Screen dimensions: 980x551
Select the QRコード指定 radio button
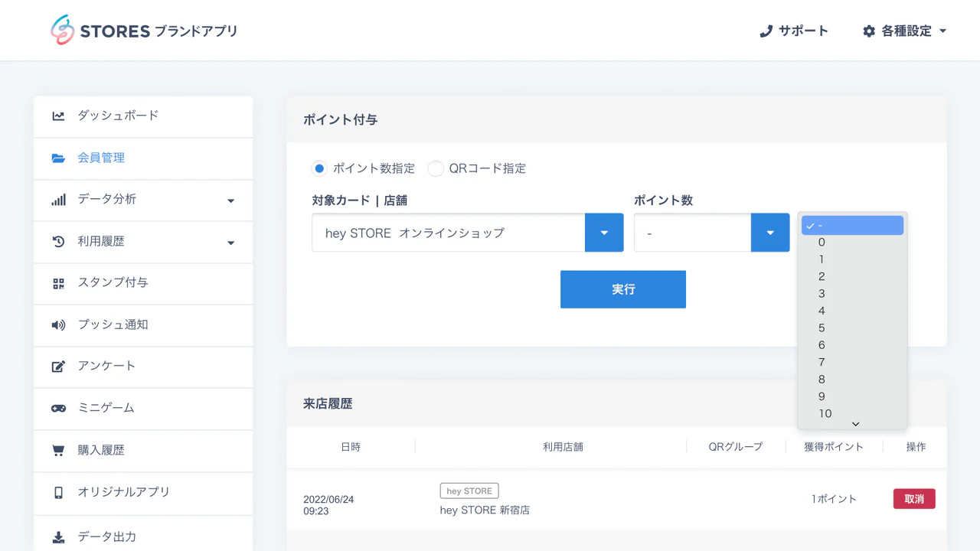tap(436, 168)
